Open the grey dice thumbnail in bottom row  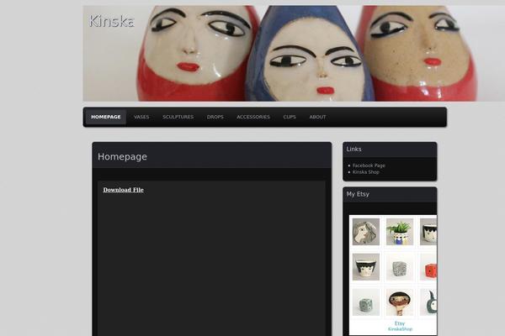pos(366,302)
